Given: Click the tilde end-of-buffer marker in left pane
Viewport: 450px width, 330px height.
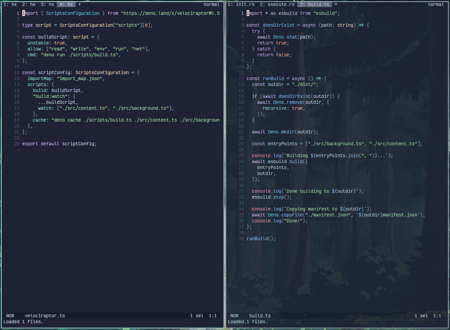Looking at the screenshot, I should (x=18, y=149).
